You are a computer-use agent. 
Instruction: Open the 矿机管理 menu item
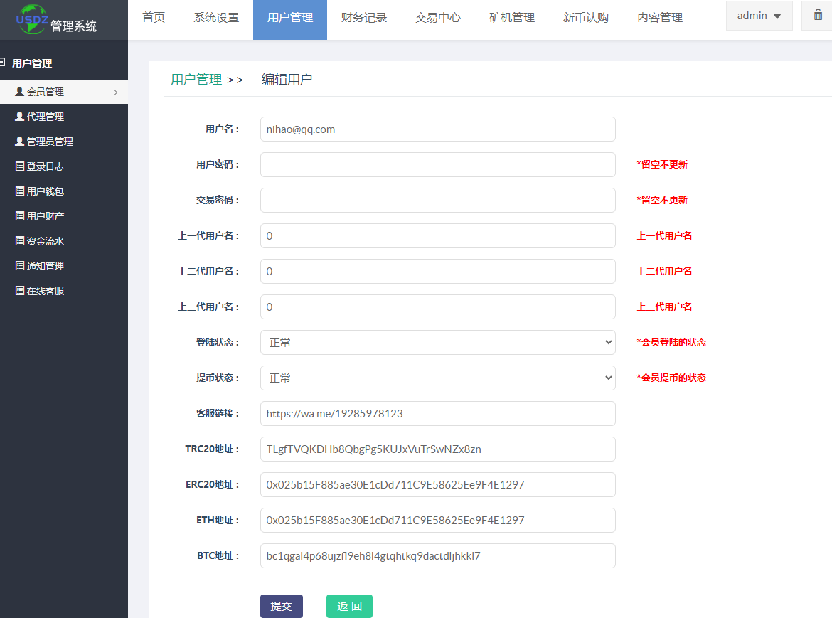pos(512,17)
